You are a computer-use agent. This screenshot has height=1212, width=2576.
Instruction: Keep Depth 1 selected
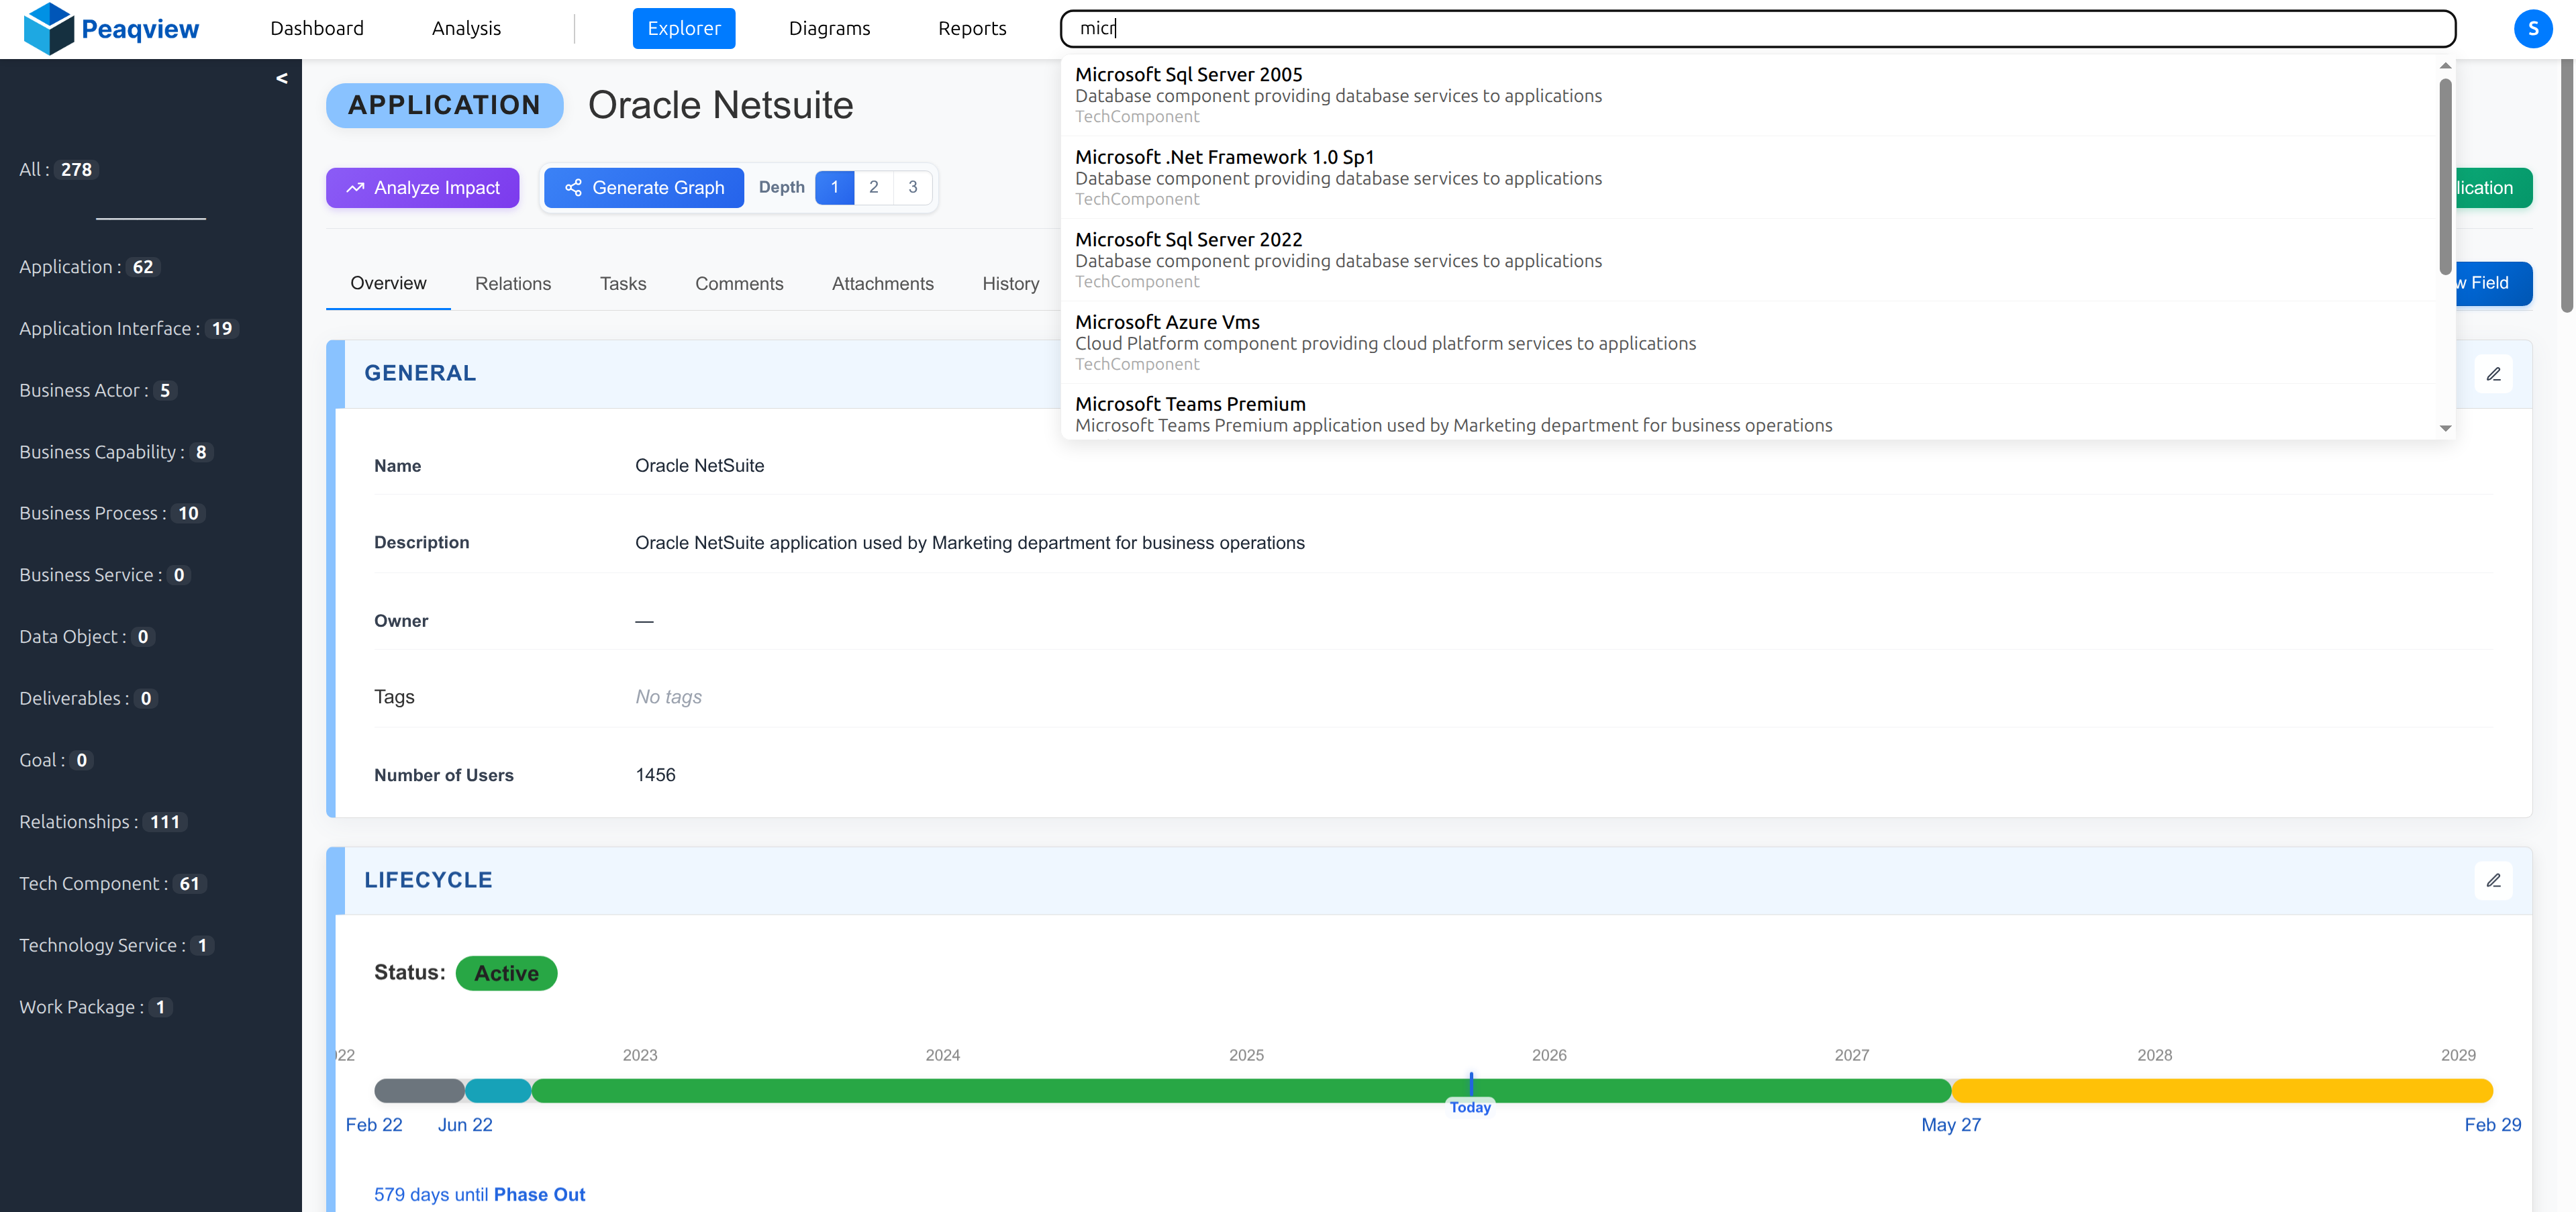pyautogui.click(x=834, y=187)
